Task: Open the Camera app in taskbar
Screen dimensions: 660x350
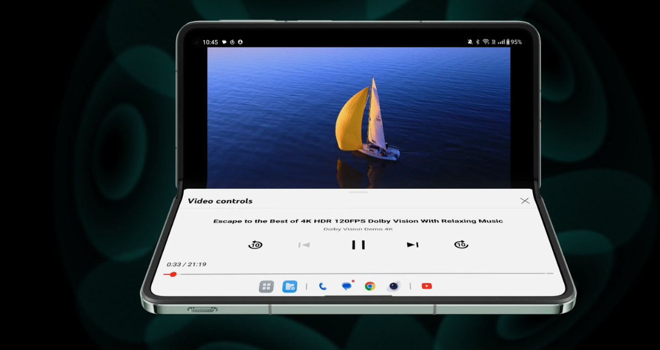Action: pyautogui.click(x=393, y=286)
